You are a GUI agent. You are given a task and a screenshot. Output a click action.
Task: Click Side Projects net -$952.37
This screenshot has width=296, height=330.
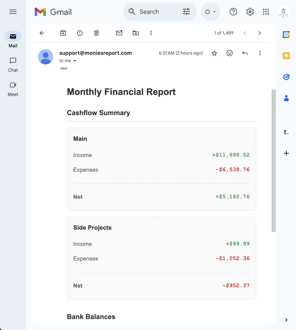pyautogui.click(x=236, y=285)
